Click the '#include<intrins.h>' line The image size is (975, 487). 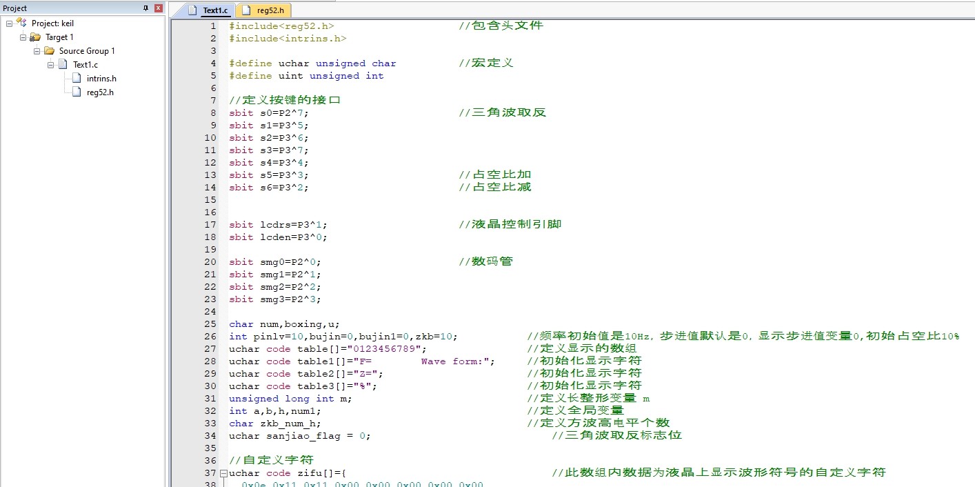point(288,39)
